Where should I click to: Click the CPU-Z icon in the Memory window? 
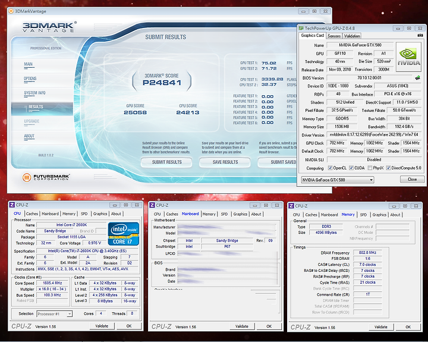[291, 206]
